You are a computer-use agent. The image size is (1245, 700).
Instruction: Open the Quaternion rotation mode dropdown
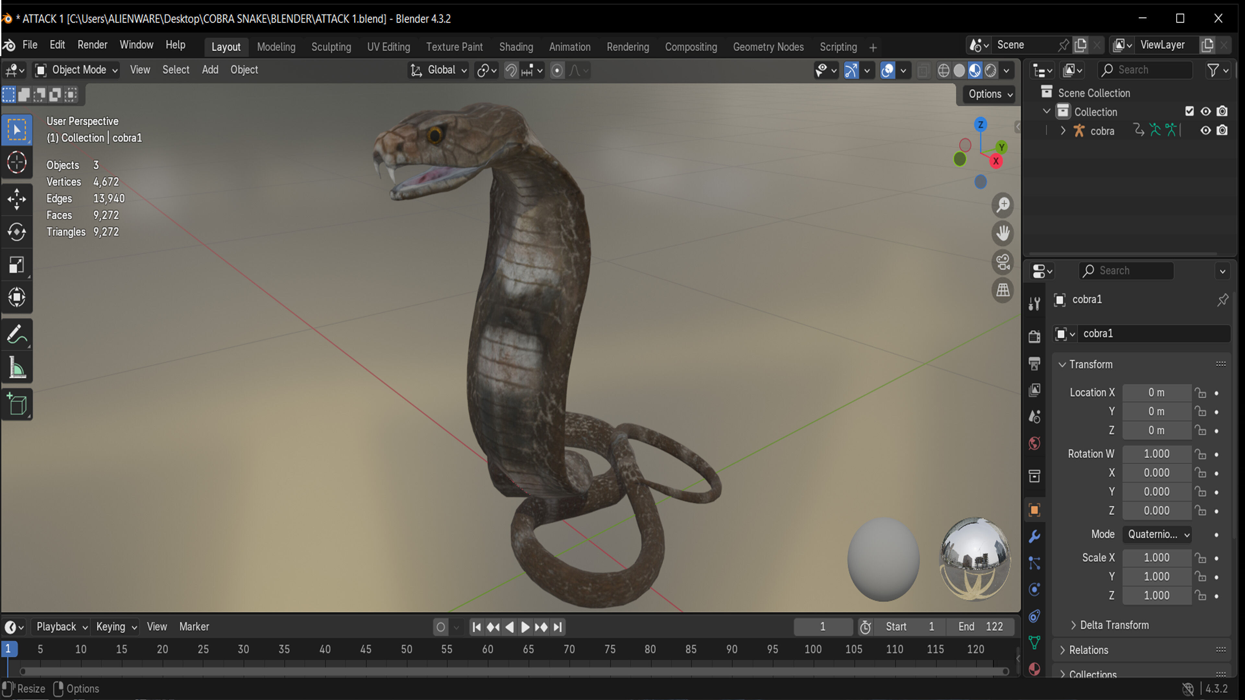(x=1157, y=534)
